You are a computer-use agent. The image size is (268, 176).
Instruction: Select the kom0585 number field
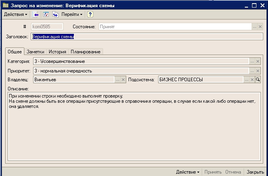pyautogui.click(x=47, y=27)
